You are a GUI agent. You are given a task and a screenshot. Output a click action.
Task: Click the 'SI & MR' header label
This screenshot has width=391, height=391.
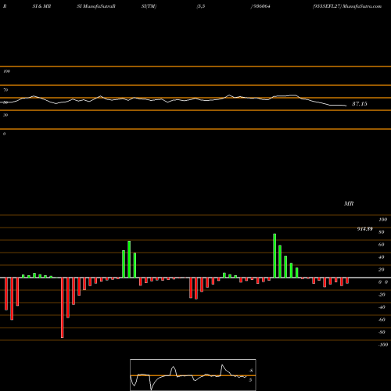41,6
